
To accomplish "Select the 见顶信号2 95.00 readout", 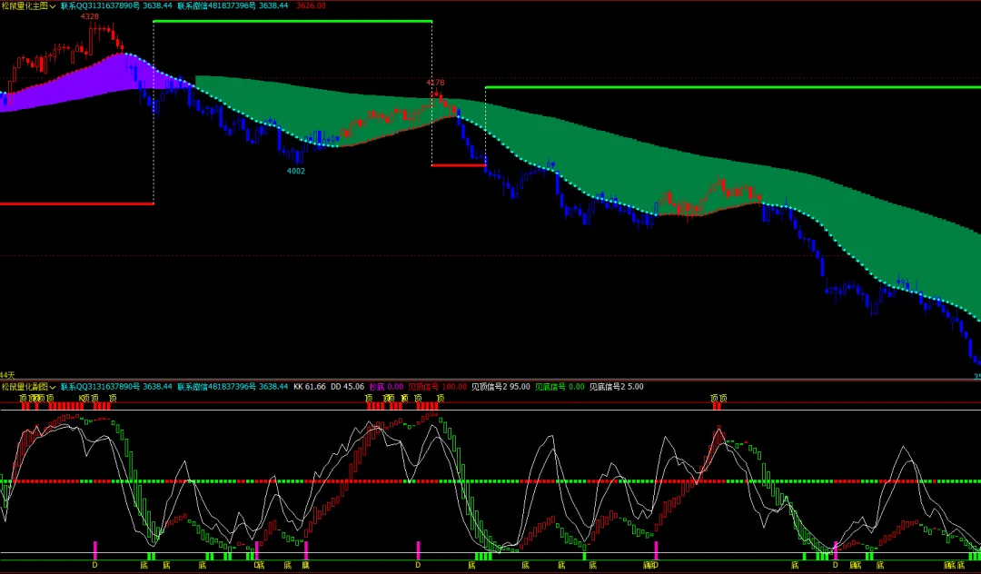I will click(500, 386).
